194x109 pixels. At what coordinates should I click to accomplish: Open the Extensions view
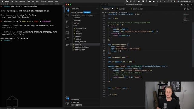[x=67, y=39]
